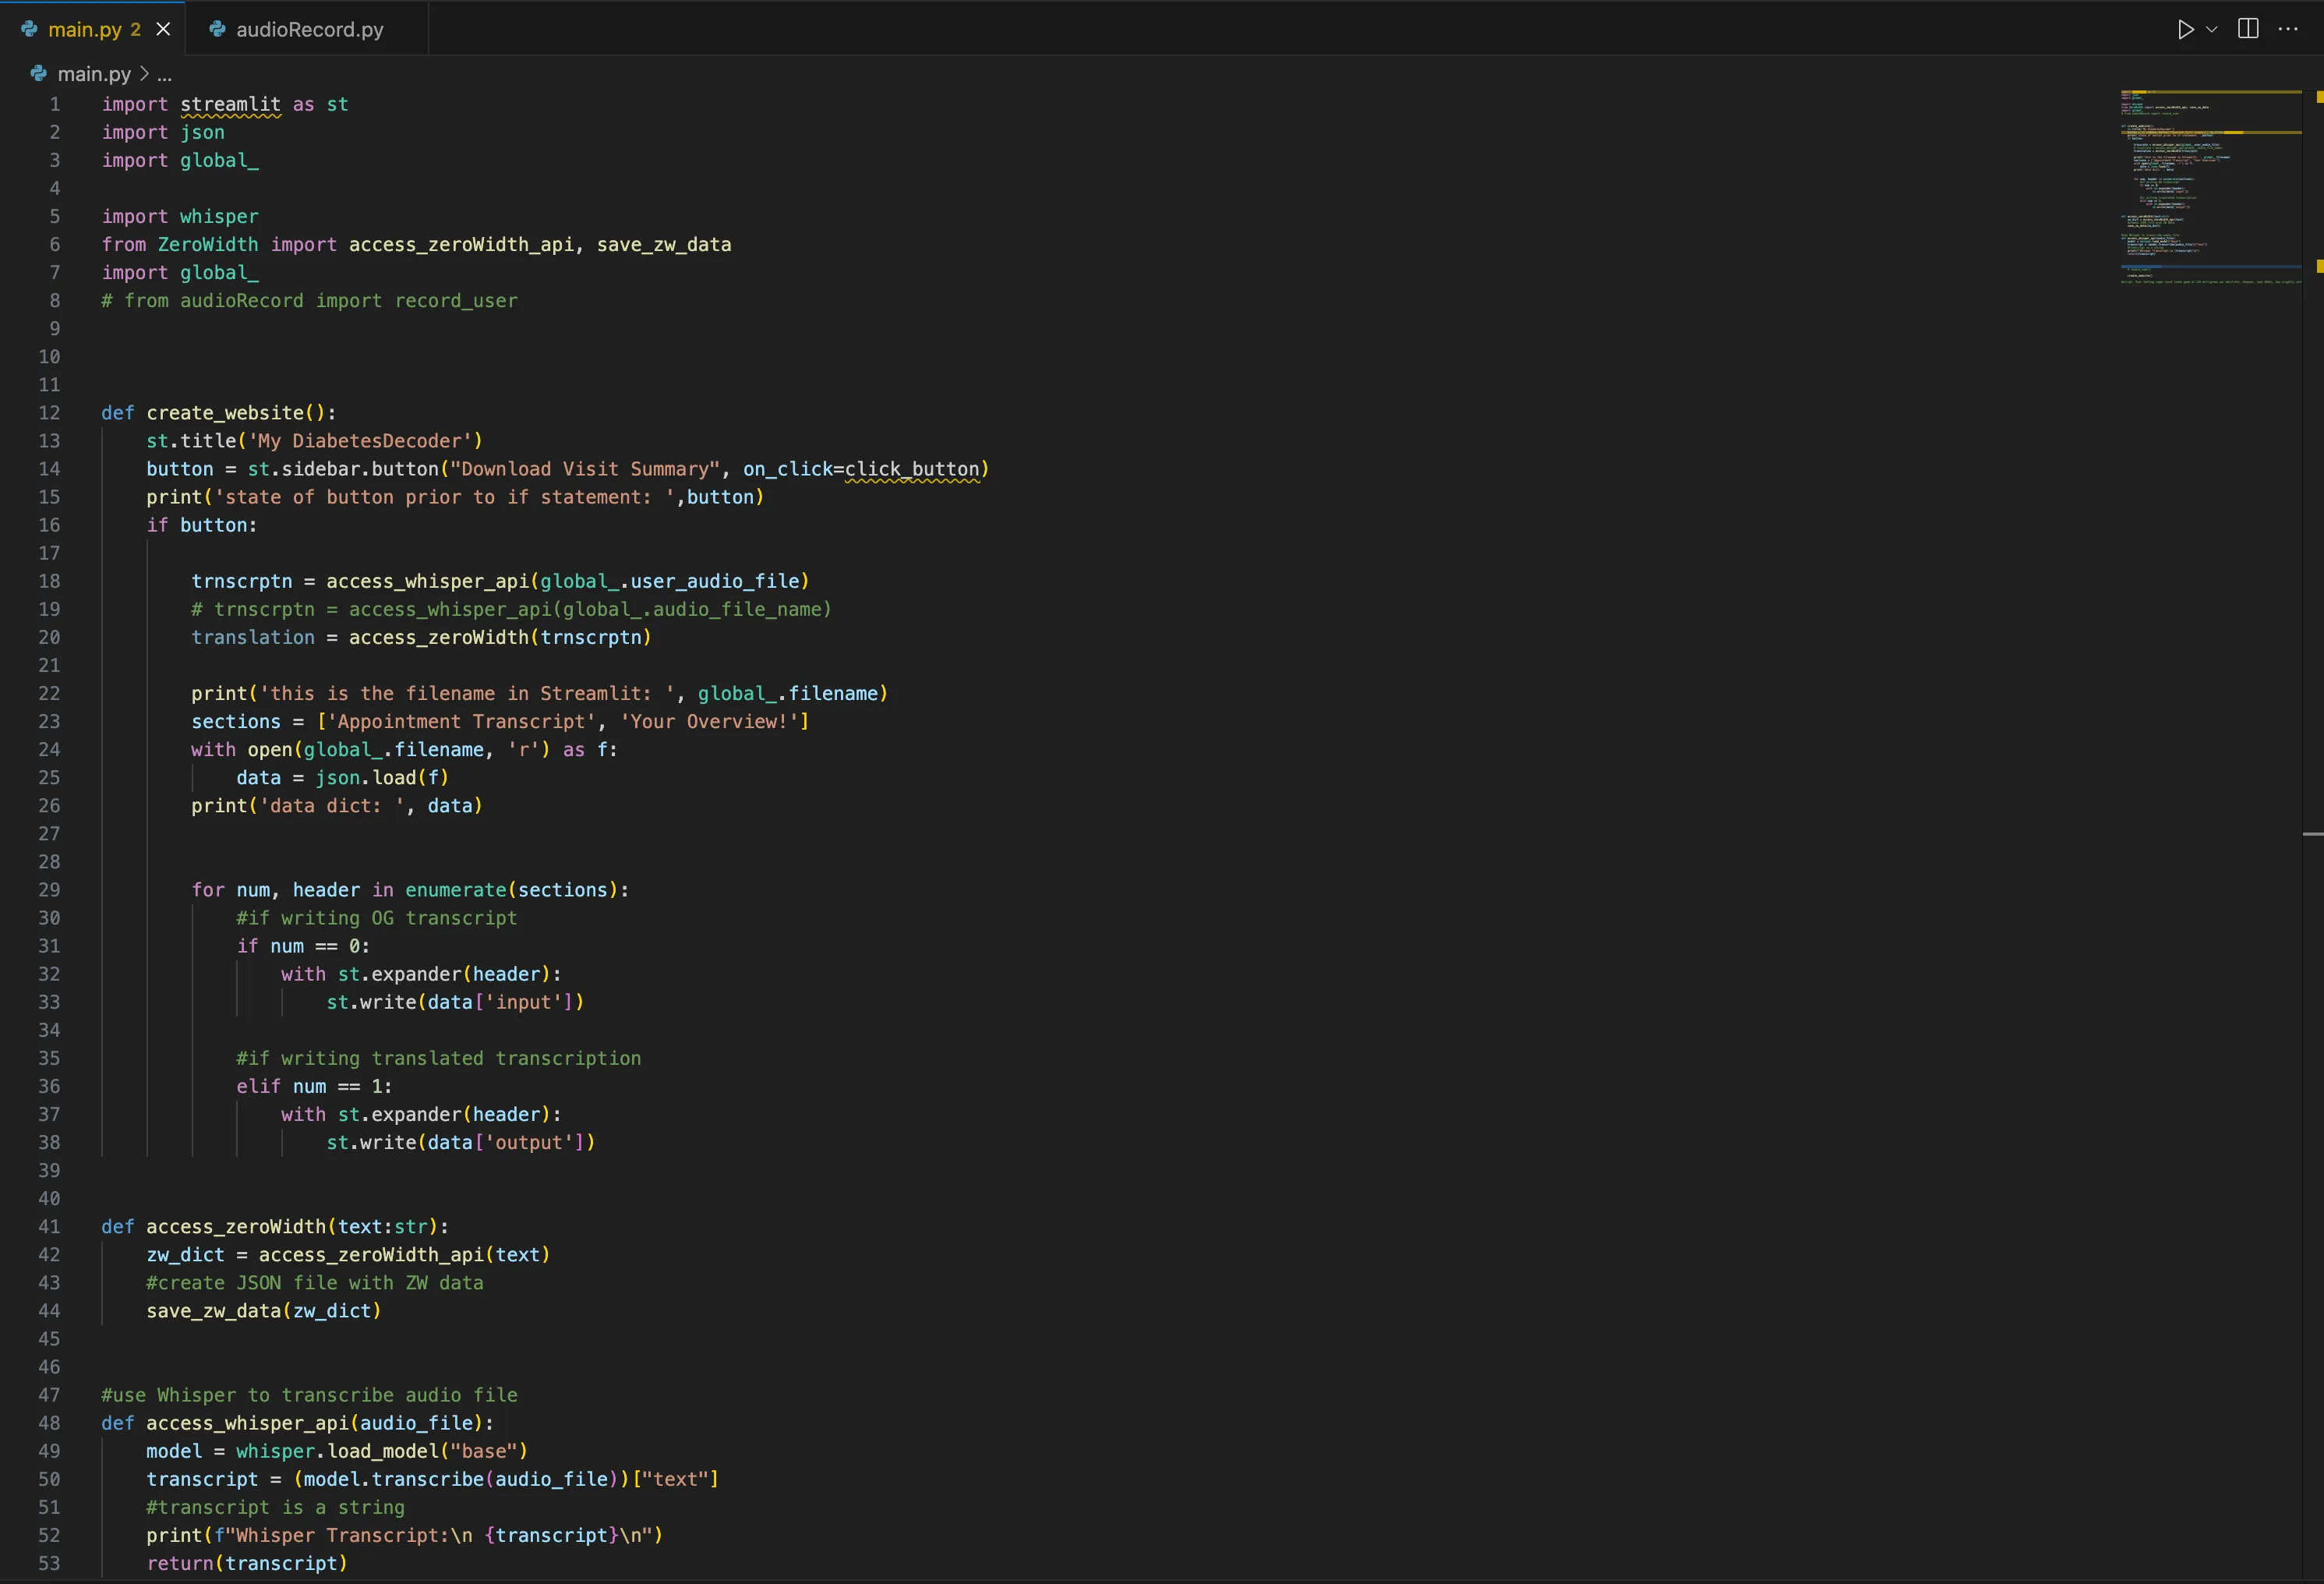
Task: Place the cursor on the access_whisper_api definition name
Action: [x=247, y=1422]
